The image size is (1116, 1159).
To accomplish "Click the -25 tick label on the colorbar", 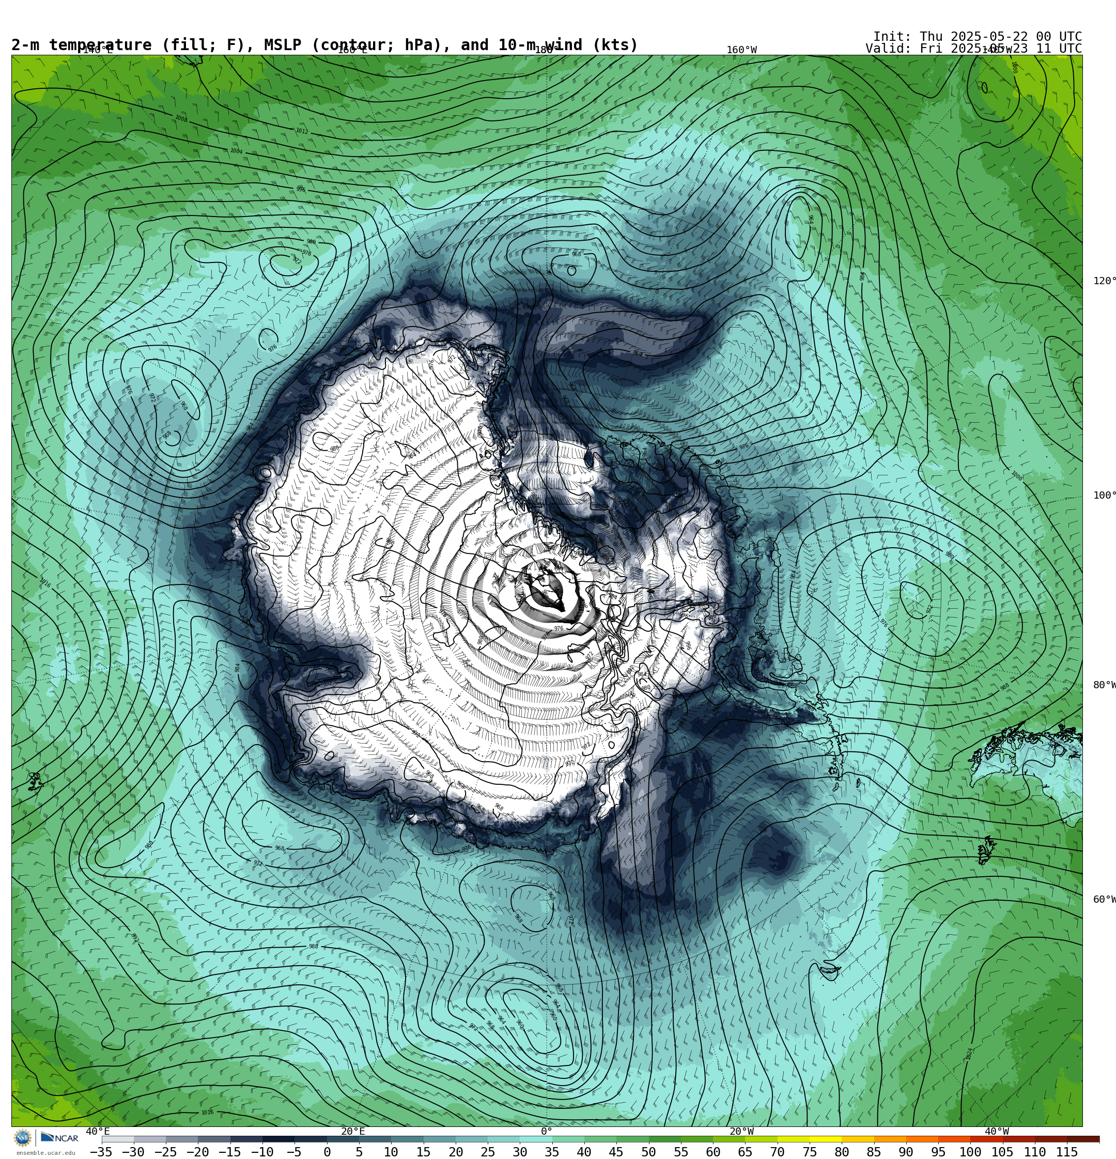I will tap(165, 1152).
